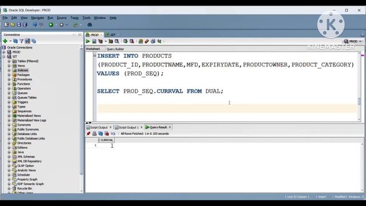Click the Refresh connections icon
The image size is (366, 206).
tap(15, 41)
